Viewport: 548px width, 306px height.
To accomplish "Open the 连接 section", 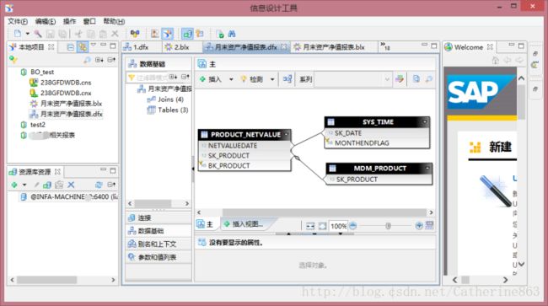I will coord(158,217).
